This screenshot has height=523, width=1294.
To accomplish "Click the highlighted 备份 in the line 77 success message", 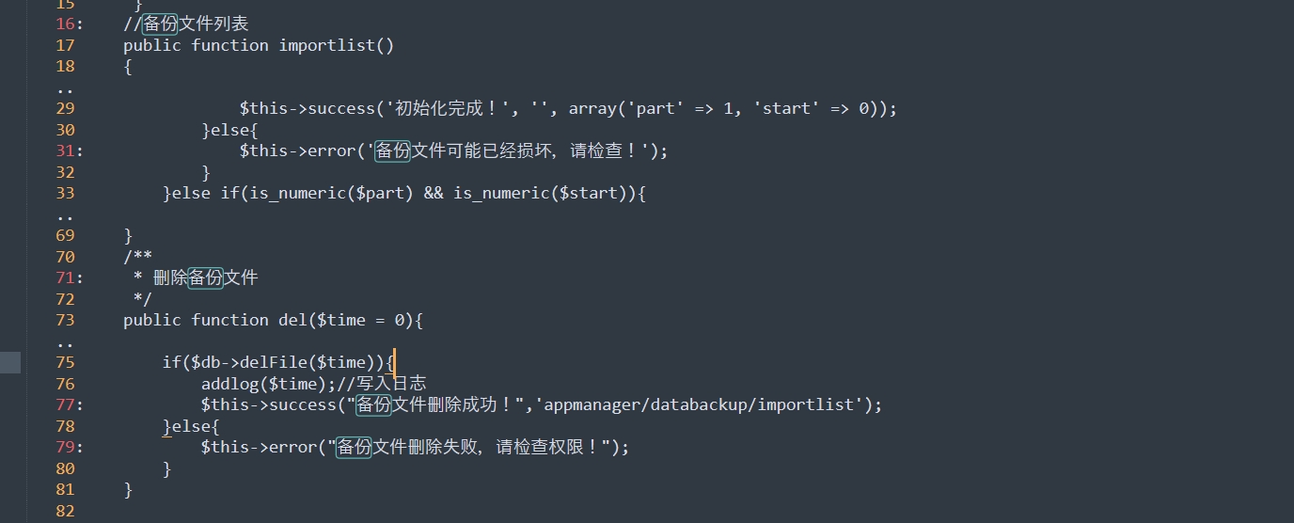I will (373, 404).
